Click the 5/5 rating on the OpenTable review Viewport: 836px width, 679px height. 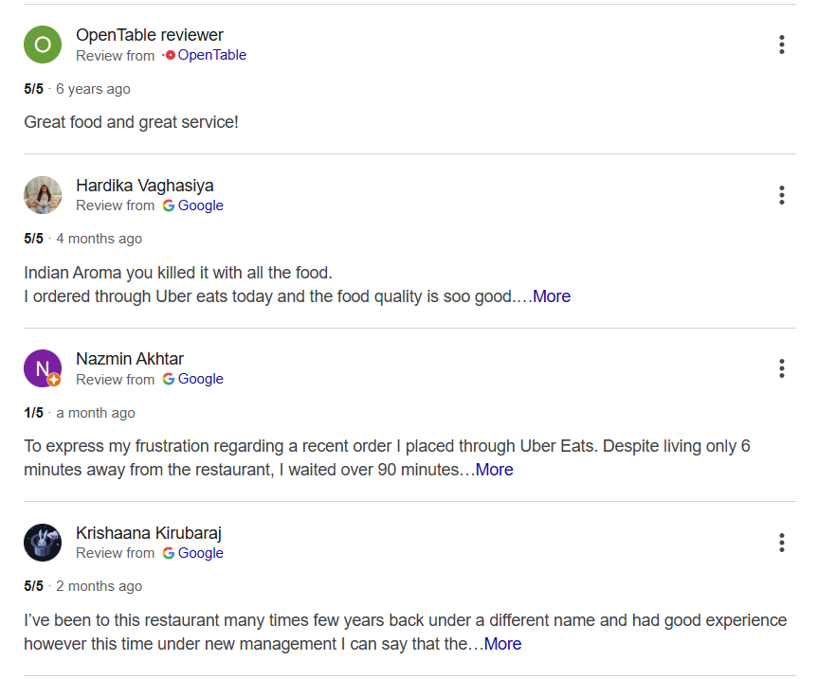click(34, 88)
